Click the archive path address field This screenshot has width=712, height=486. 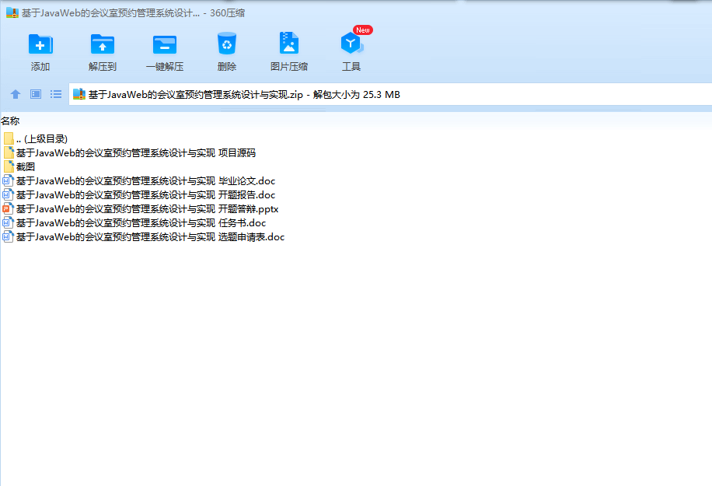(x=390, y=94)
